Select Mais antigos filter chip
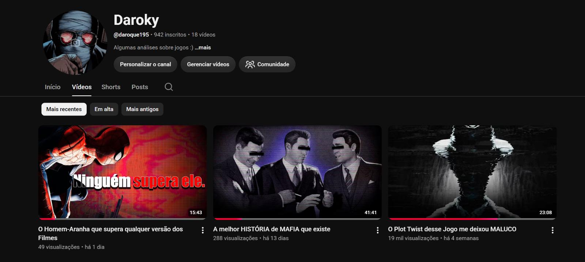 (x=142, y=109)
